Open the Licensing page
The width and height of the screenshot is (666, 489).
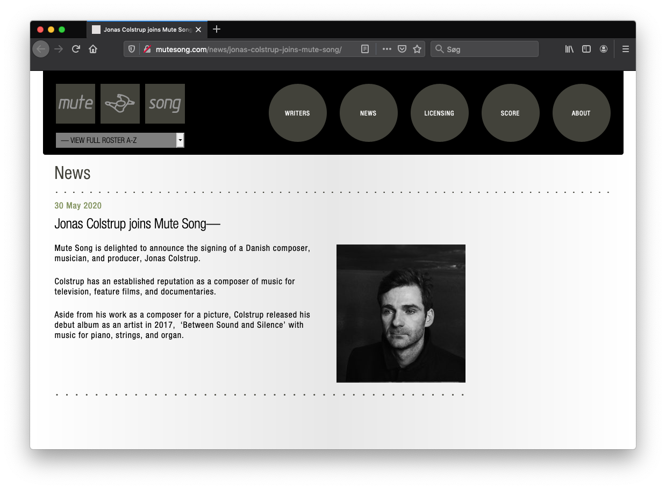(439, 113)
